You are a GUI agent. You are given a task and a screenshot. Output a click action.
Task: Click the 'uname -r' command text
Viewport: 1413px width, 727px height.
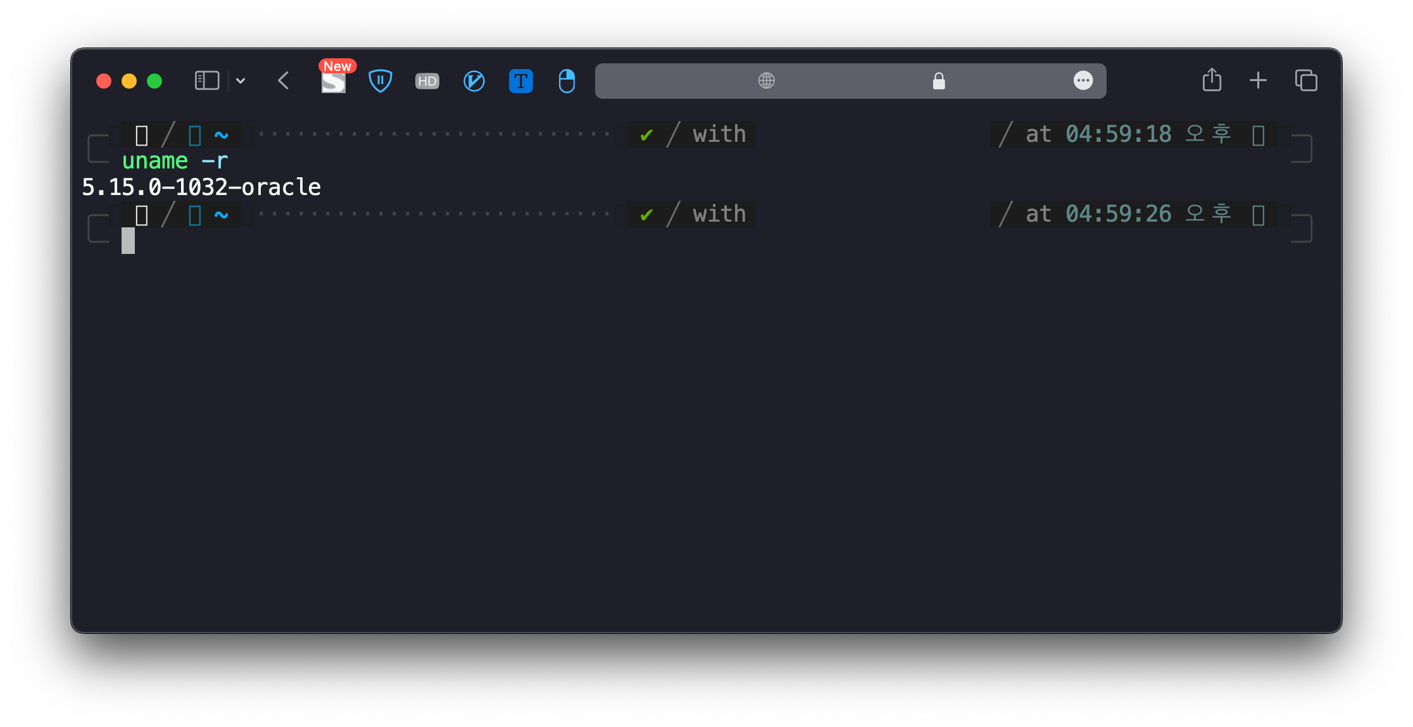tap(175, 161)
